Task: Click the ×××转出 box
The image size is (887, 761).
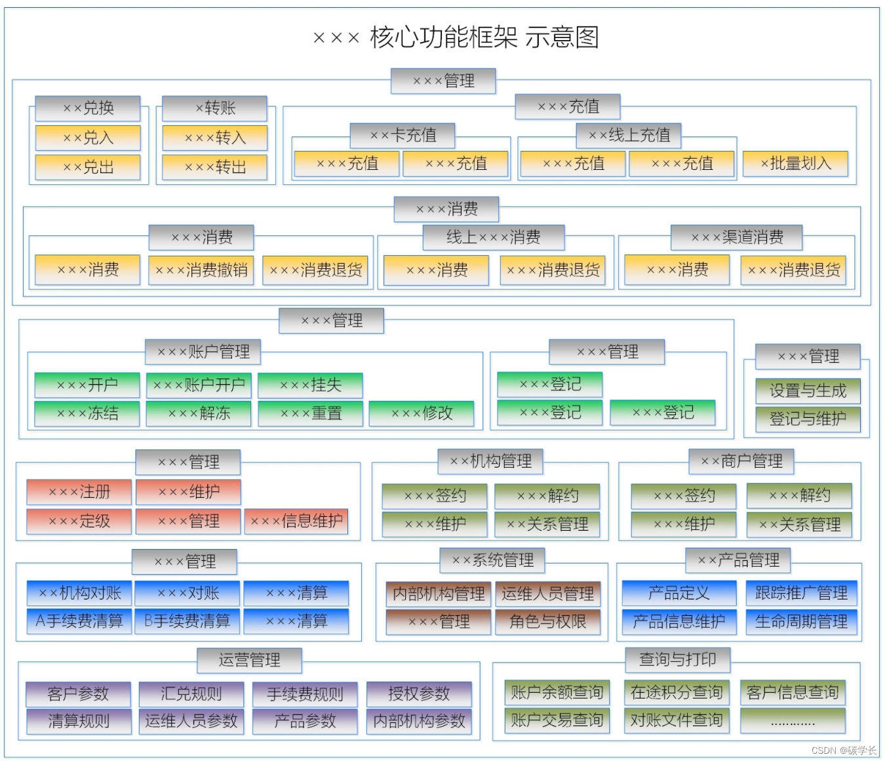Action: click(x=215, y=167)
